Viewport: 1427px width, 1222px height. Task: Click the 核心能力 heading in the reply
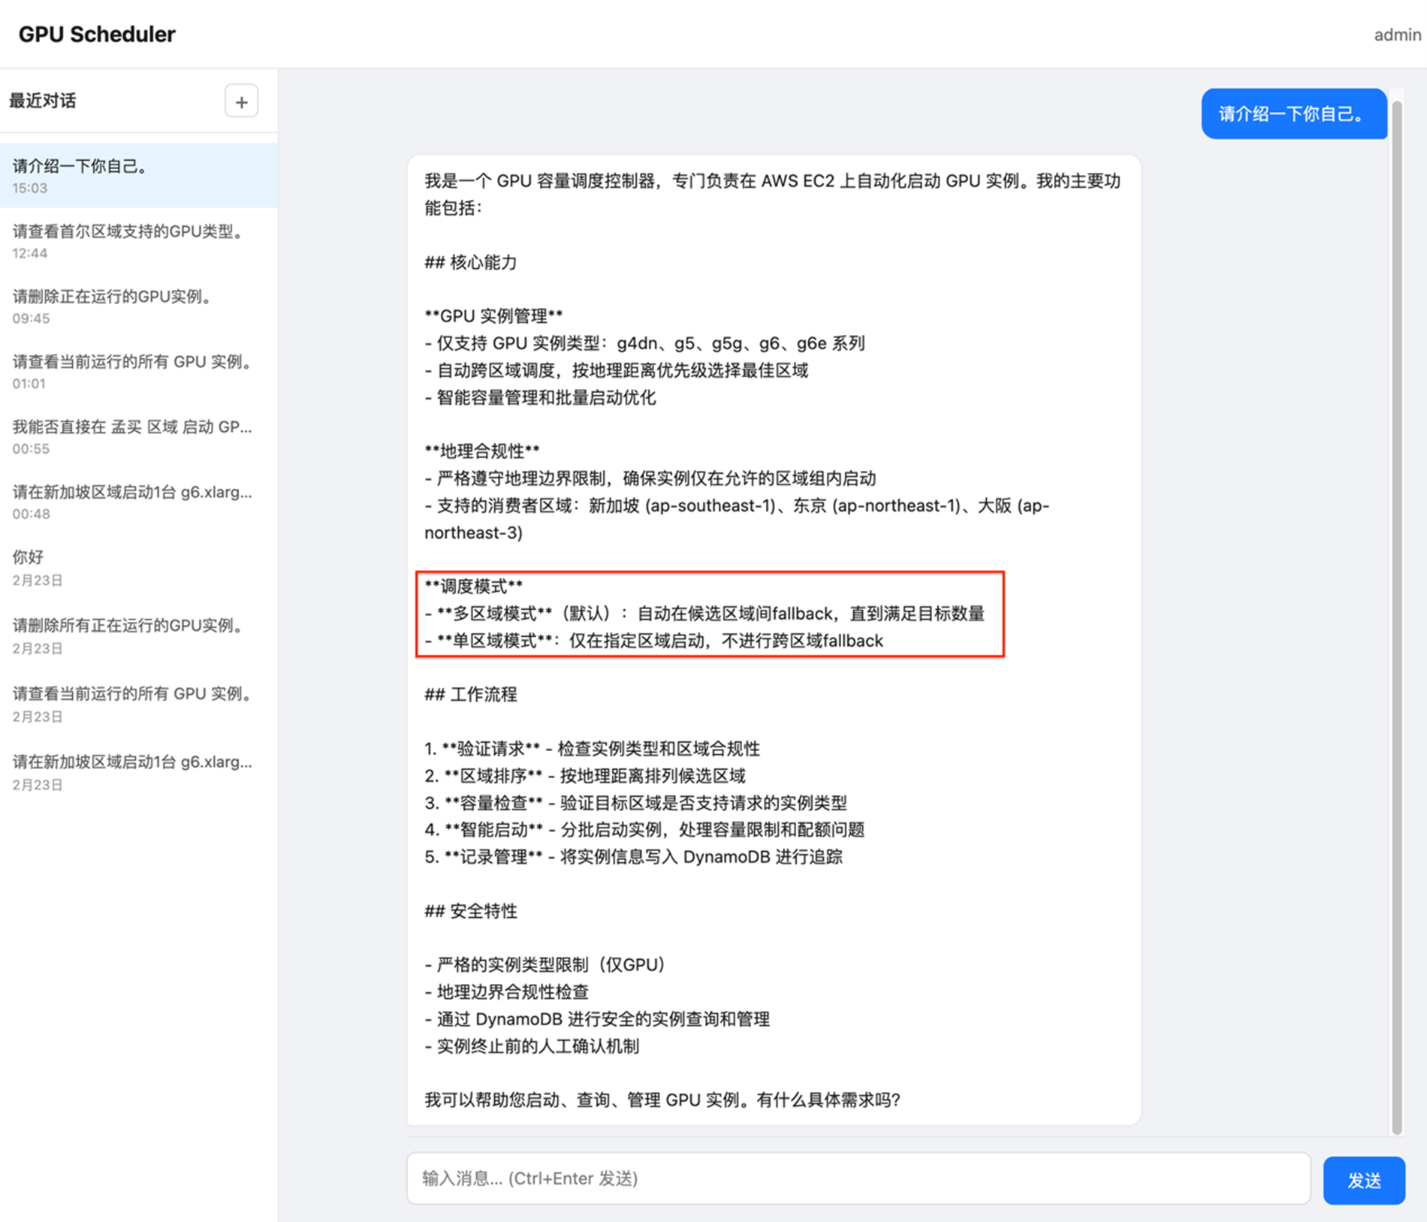click(x=471, y=262)
